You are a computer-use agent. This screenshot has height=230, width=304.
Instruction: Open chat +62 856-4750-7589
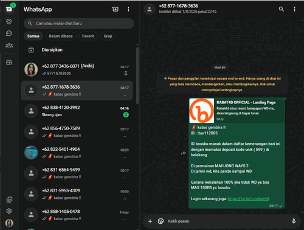point(77,132)
